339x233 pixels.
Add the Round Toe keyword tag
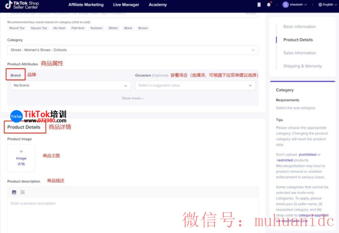pos(17,28)
